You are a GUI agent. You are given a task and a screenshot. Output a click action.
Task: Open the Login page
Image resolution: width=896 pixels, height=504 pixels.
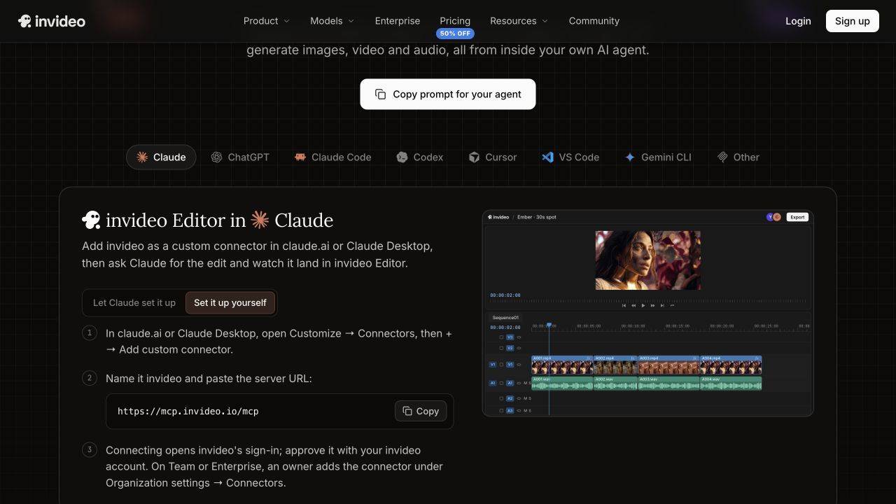click(x=798, y=21)
